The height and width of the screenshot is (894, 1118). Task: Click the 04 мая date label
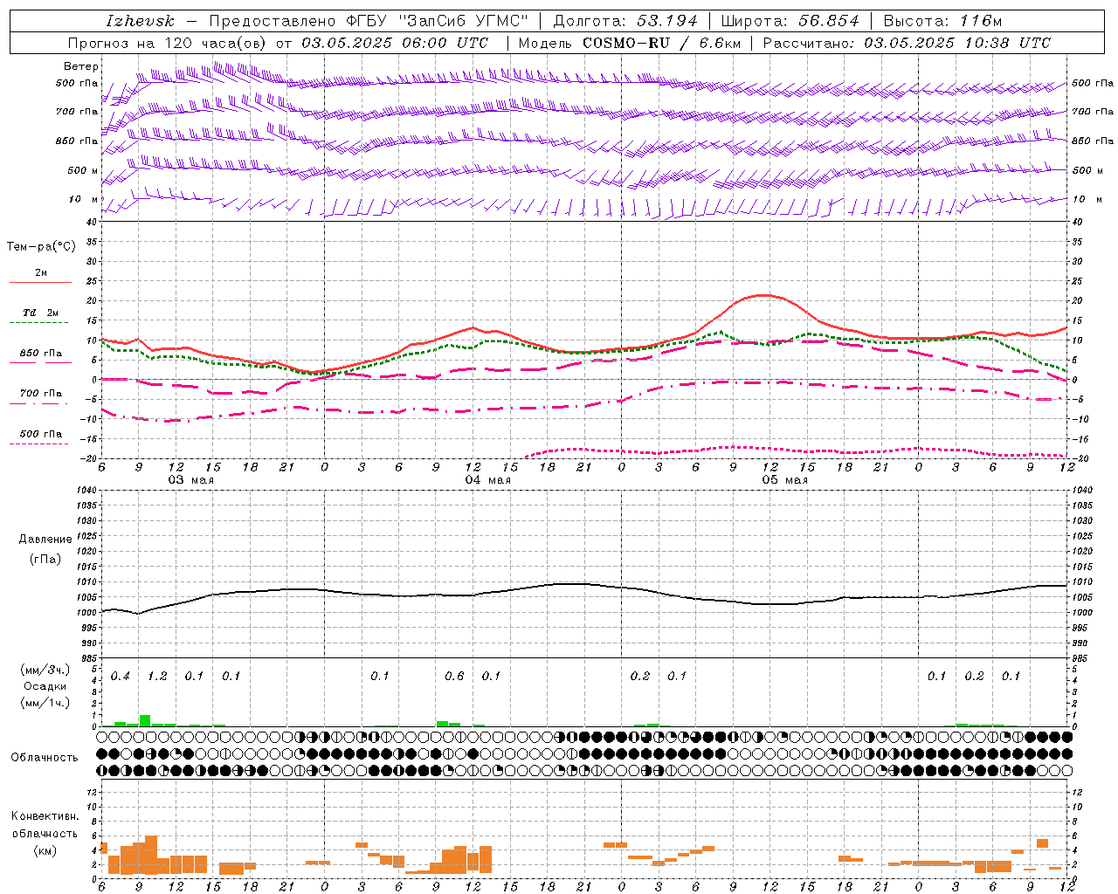tap(488, 480)
